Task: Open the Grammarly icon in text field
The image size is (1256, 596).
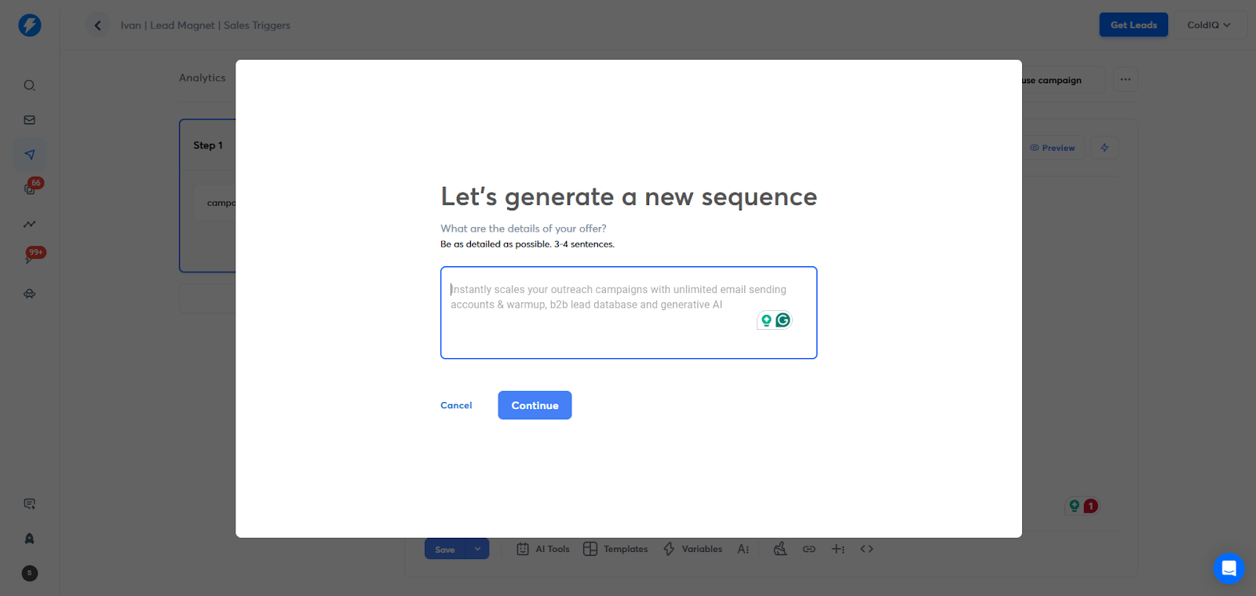Action: [x=783, y=320]
